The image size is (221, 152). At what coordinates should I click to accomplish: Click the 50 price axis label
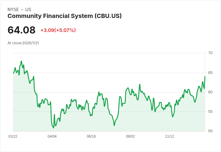pos(210,131)
